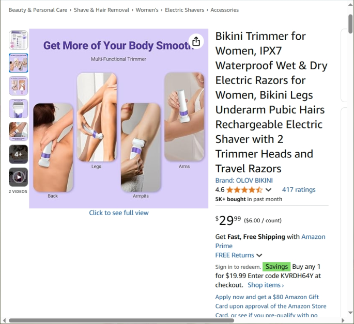Open the 4+ more images thumbnail
This screenshot has width=354, height=324.
19,154
